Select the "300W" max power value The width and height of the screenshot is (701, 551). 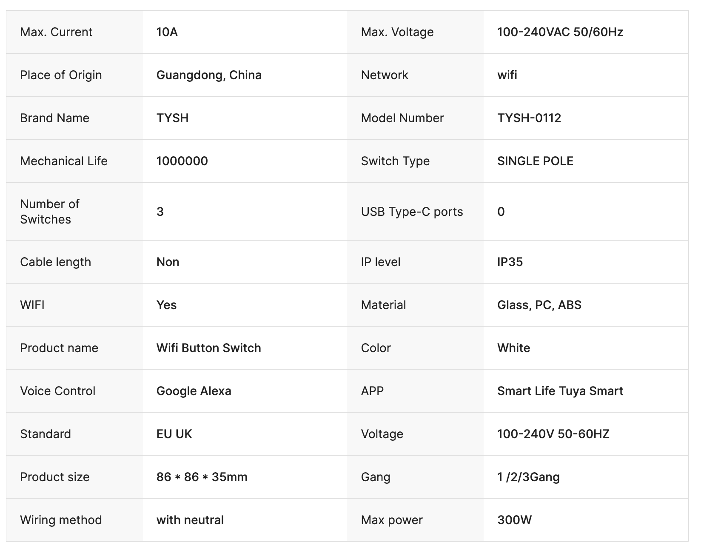click(x=514, y=520)
